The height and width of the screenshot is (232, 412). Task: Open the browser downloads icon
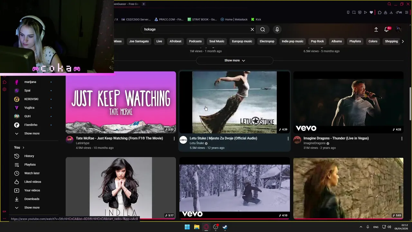391,13
